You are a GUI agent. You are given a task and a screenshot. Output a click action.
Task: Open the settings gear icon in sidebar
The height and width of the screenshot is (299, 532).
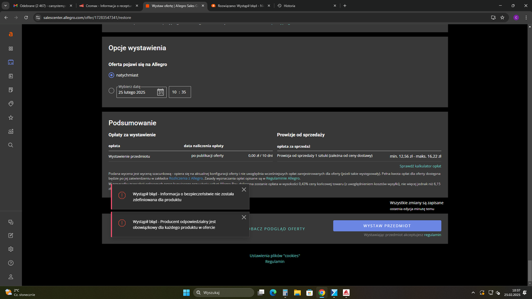pos(11,249)
